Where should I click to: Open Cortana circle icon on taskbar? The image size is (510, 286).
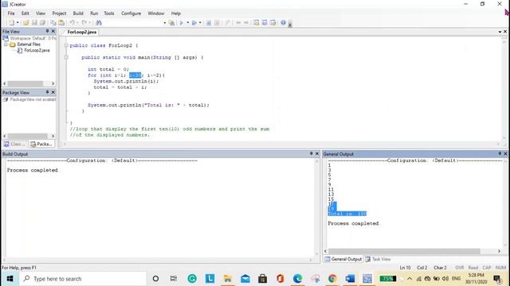point(155,279)
